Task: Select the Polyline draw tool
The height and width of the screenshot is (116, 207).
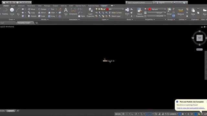Action: click(5, 12)
